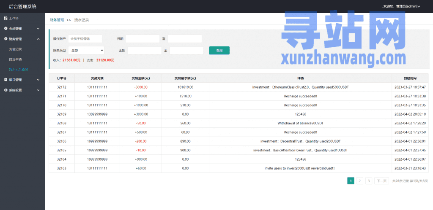Click the +3000.00 transaction amount
Screen dimensions: 433x210
coord(141,114)
